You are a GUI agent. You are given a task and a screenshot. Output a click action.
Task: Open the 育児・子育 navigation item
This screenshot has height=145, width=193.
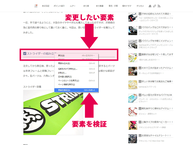click(x=113, y=6)
